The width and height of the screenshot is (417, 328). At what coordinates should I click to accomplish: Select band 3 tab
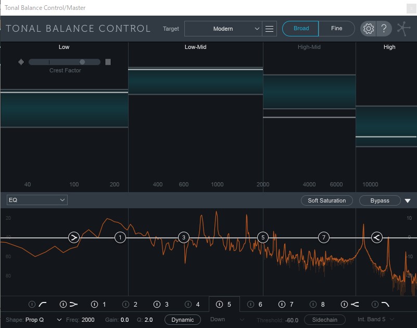click(x=167, y=305)
